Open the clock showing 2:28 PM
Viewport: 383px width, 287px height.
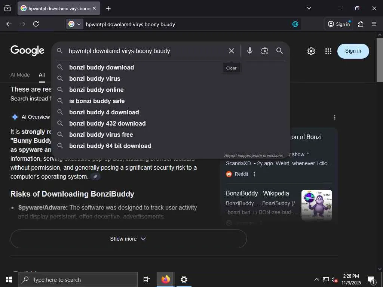351,280
